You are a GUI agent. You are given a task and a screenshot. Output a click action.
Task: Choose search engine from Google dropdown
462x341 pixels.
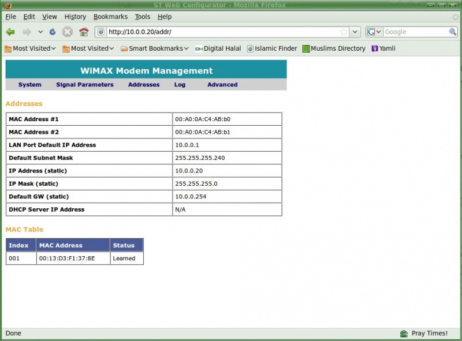pos(374,32)
